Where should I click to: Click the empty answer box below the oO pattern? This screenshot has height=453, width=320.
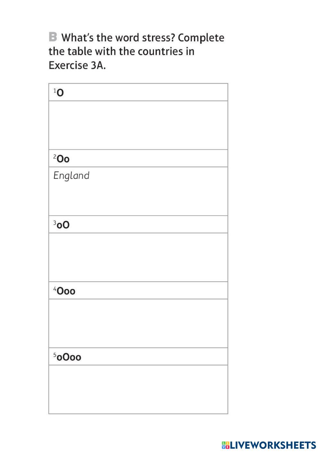click(x=138, y=257)
